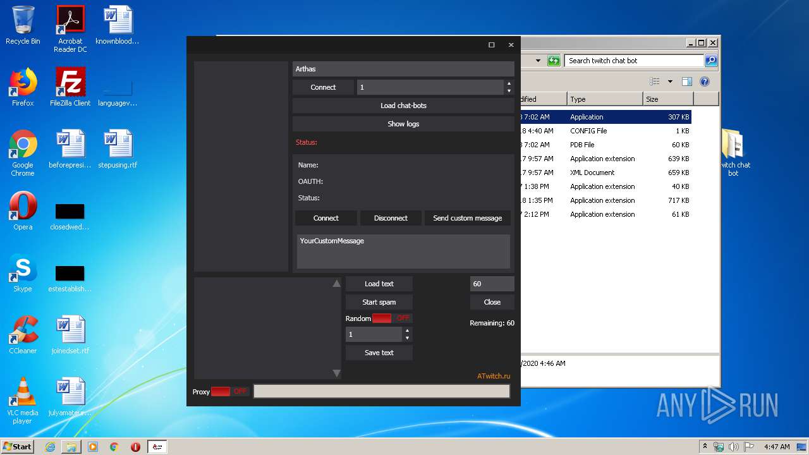The image size is (809, 455).
Task: Click the Save text button
Action: [379, 353]
